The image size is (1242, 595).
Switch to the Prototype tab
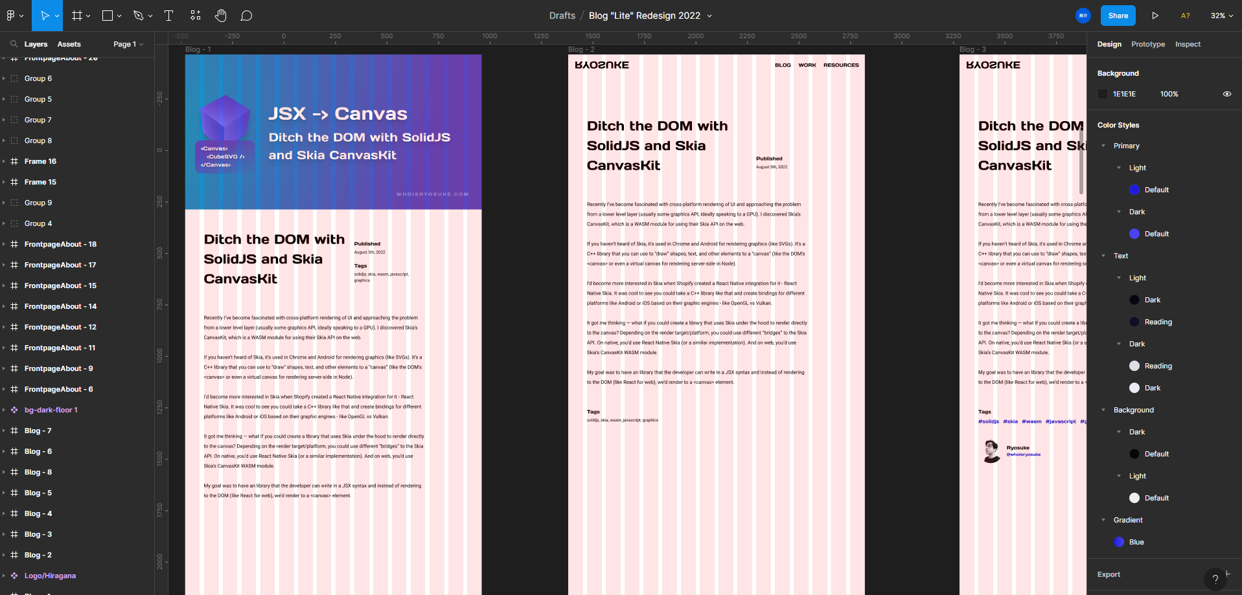pos(1147,44)
